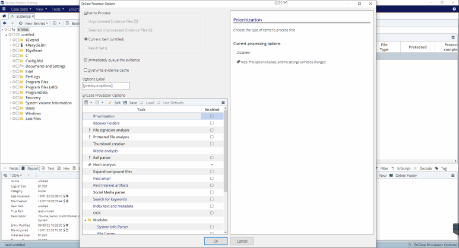Click the Save disk icon in processor toolbar
This screenshot has width=459, height=248.
click(125, 103)
